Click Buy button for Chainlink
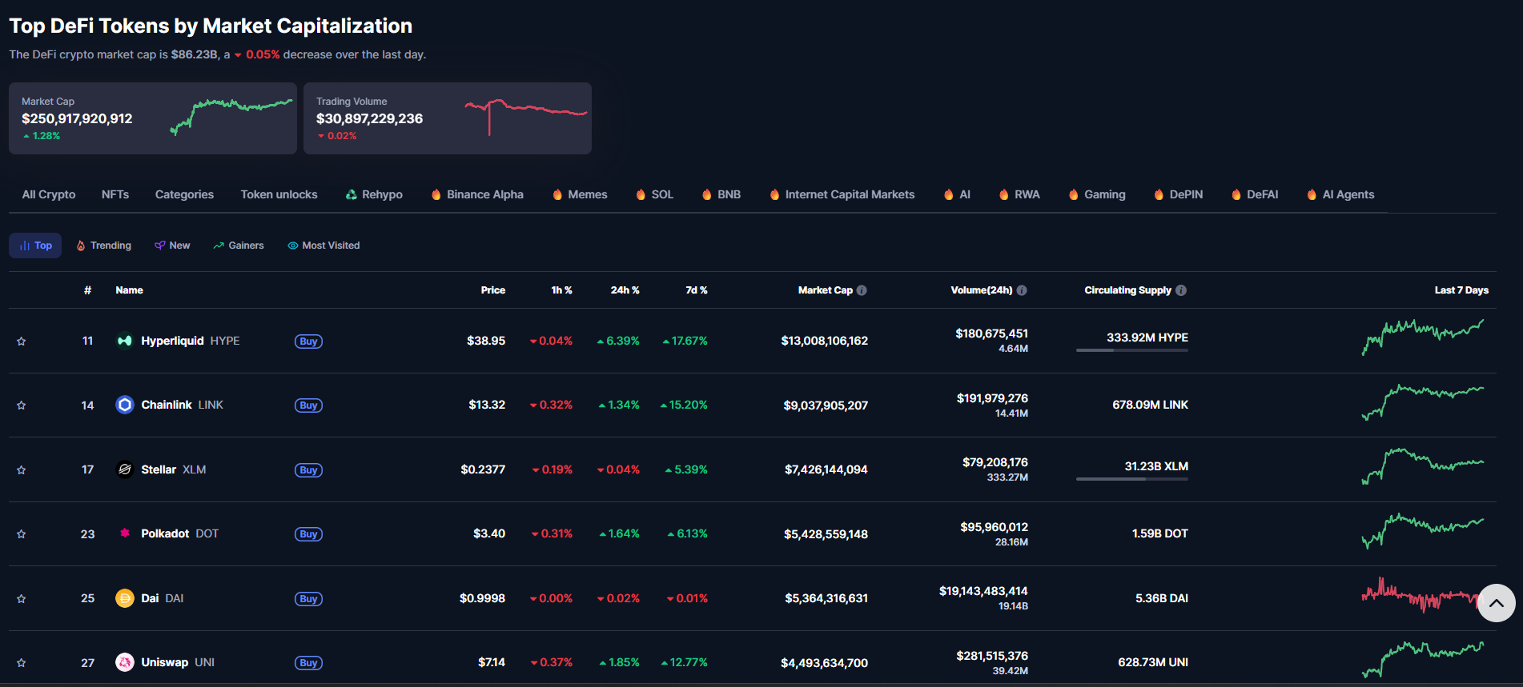Viewport: 1523px width, 687px height. 308,405
